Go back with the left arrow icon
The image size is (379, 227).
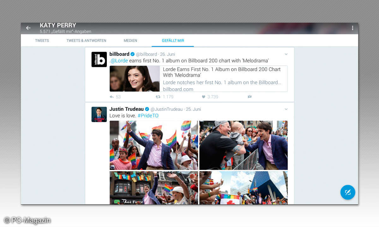click(28, 28)
